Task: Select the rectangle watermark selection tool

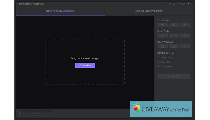Action: pyautogui.click(x=163, y=46)
